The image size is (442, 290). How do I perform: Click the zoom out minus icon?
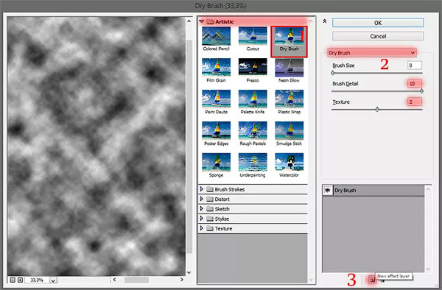(x=13, y=280)
